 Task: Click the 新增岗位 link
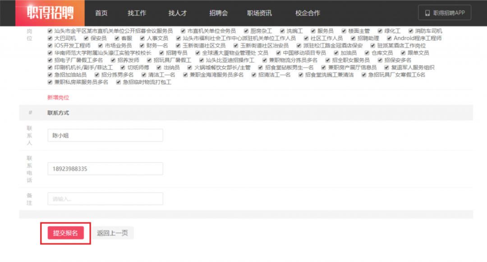coord(58,97)
